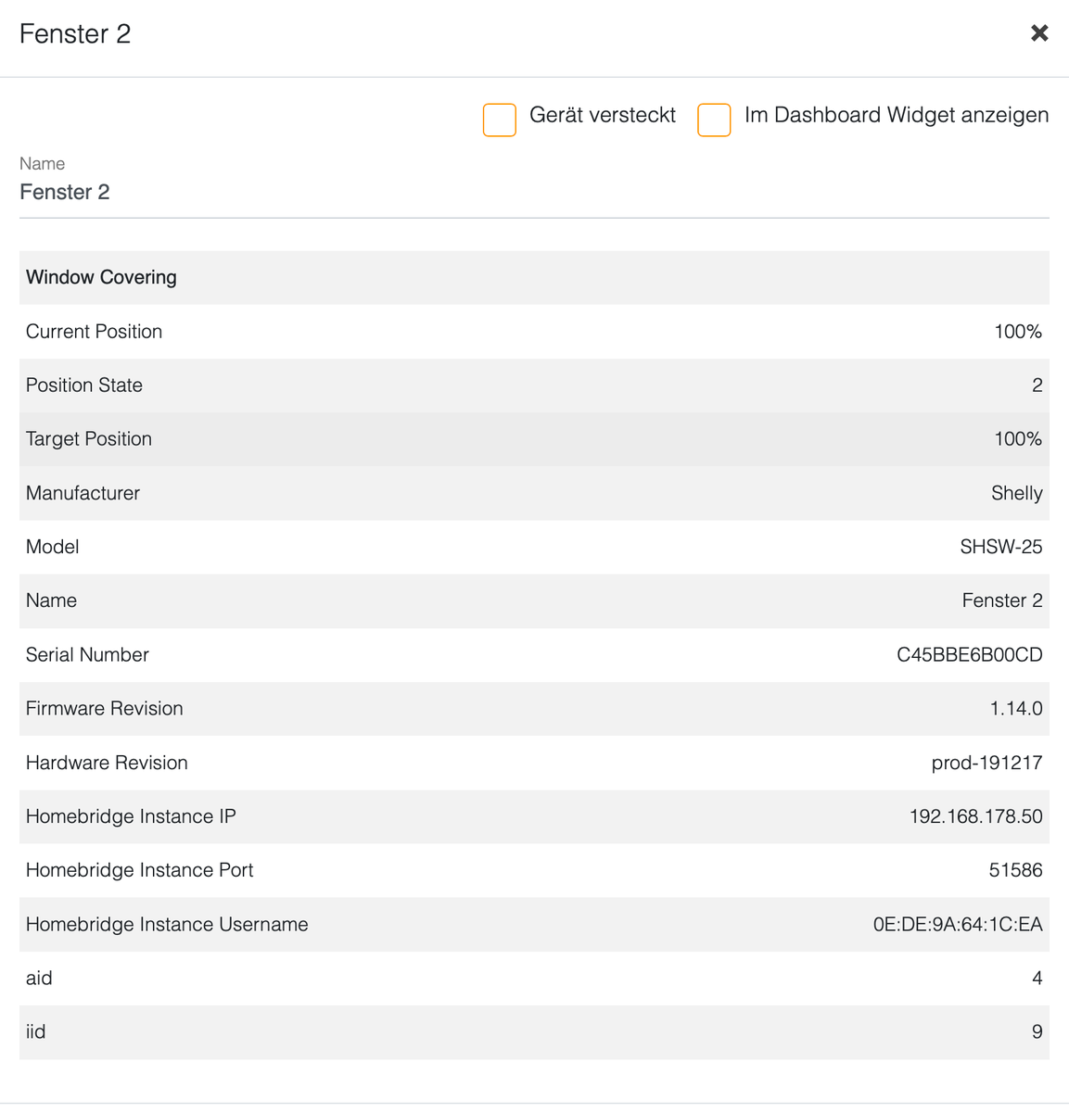
Task: Click the Name input field containing Fenster 2
Action: [533, 193]
